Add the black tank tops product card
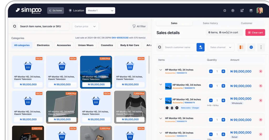 pos(130,107)
